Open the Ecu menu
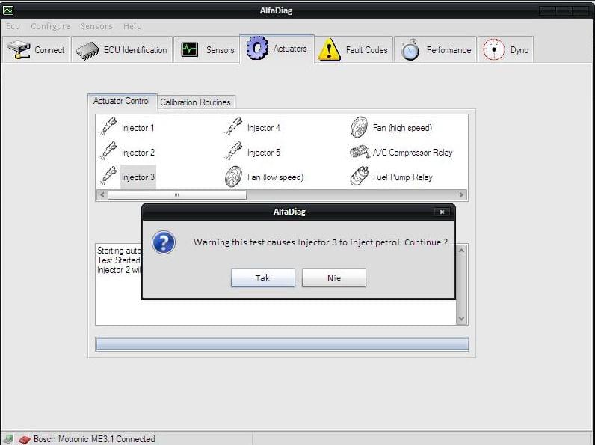 (13, 26)
